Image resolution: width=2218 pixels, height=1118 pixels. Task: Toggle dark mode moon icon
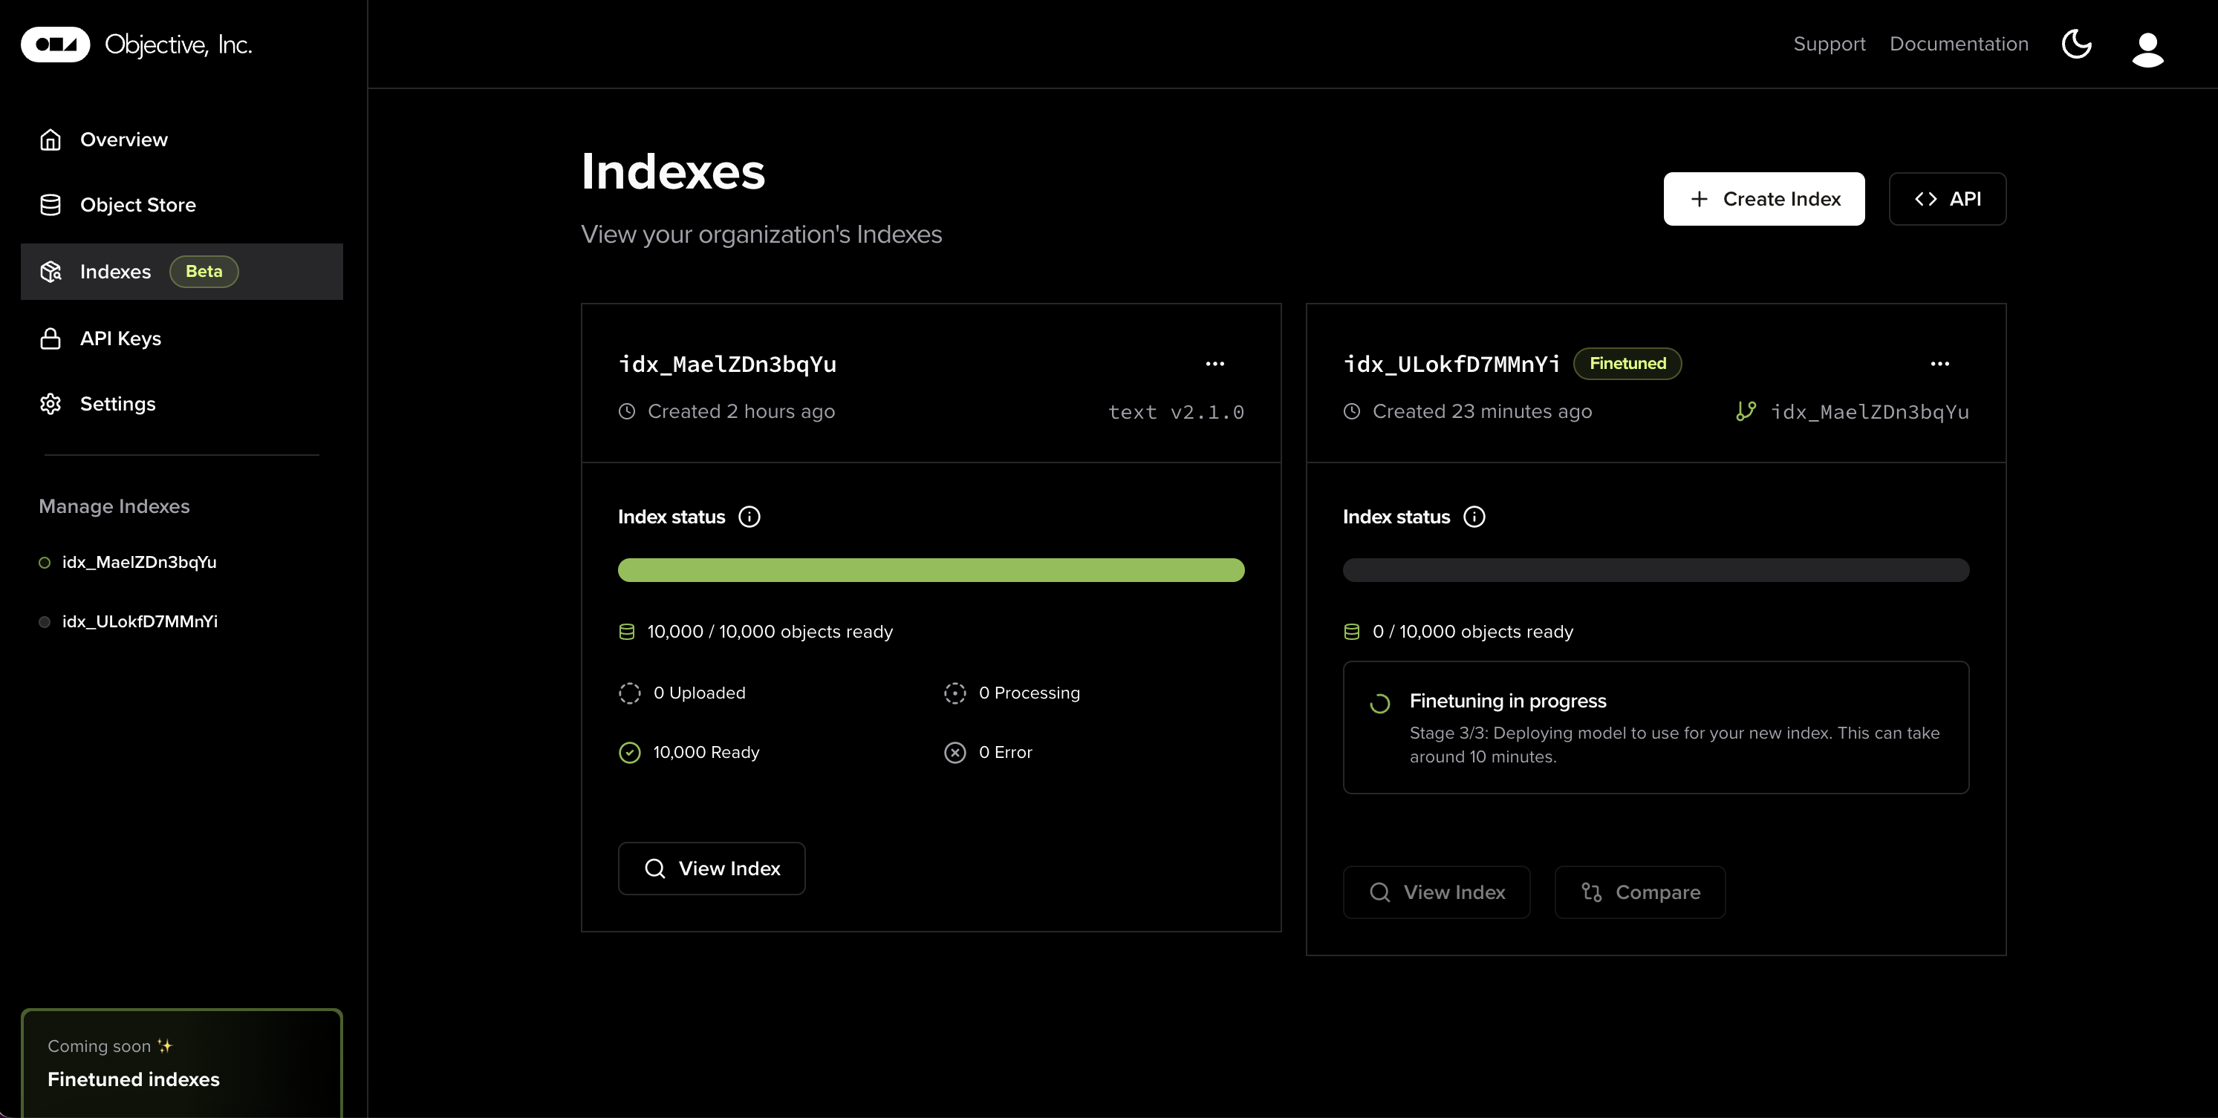tap(2076, 44)
